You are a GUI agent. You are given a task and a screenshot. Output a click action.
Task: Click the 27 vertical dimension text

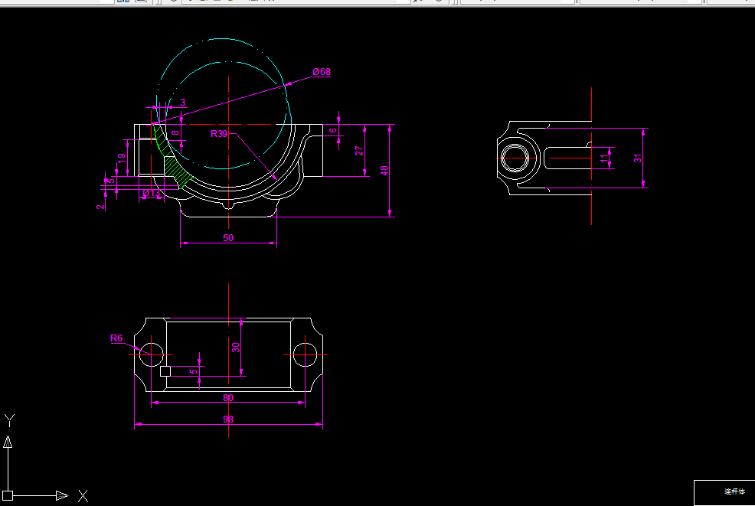pos(359,151)
